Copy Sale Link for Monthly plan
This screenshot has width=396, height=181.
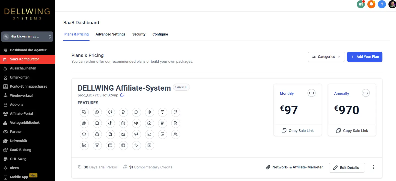point(298,131)
